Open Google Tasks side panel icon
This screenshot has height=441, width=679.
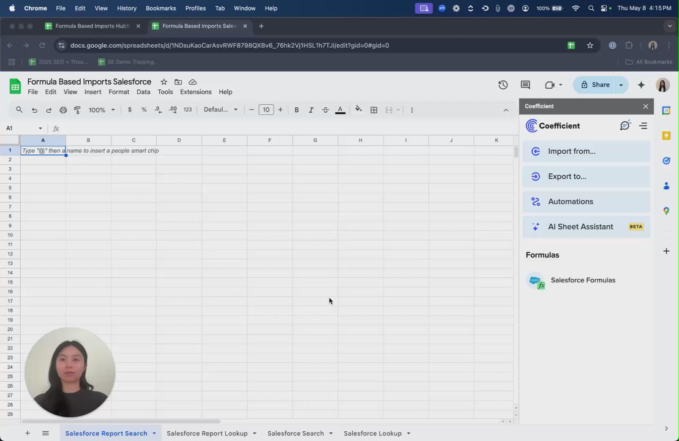coord(666,160)
